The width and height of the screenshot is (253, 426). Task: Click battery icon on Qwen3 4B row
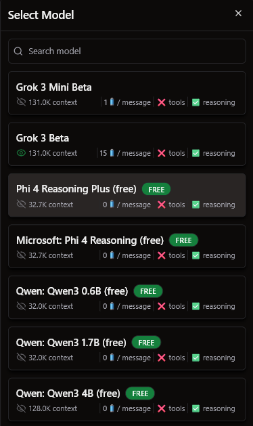[112, 408]
